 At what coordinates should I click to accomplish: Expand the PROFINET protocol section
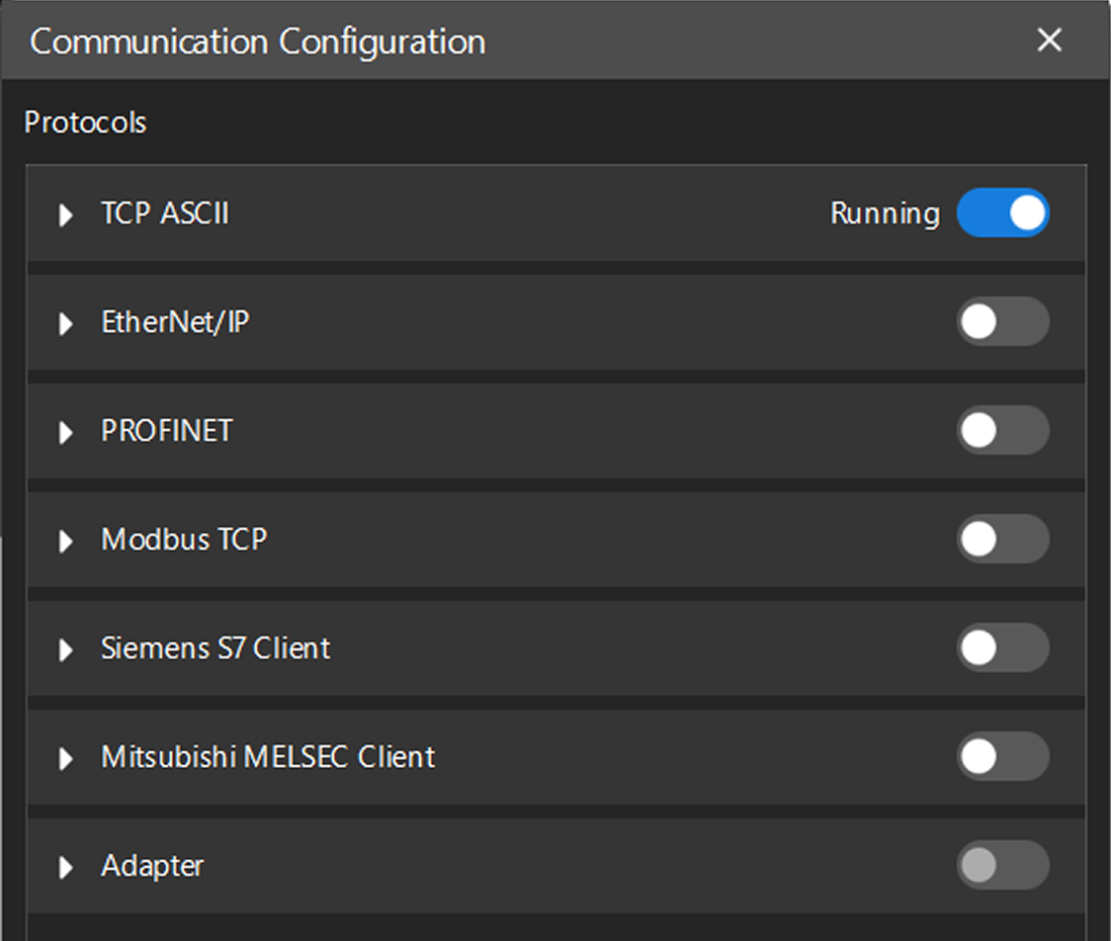coord(66,432)
